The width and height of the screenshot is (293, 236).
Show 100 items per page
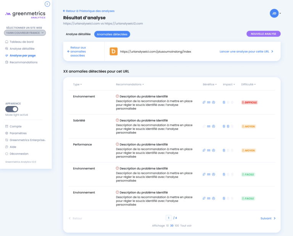point(177,226)
